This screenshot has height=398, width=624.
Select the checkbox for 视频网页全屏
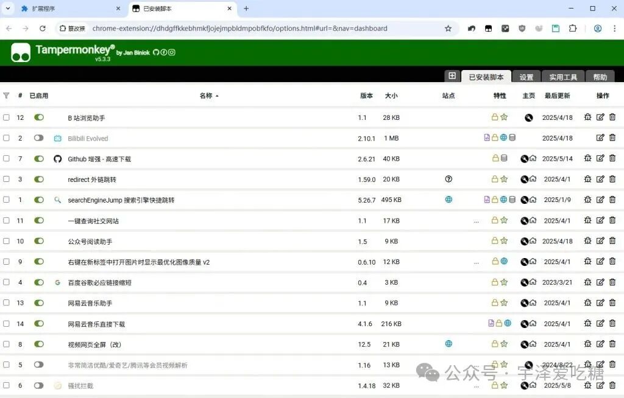(x=6, y=344)
